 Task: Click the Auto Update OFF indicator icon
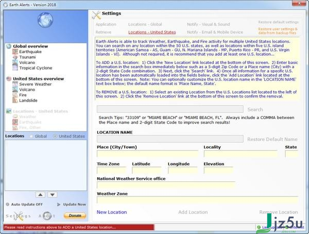coord(8,205)
